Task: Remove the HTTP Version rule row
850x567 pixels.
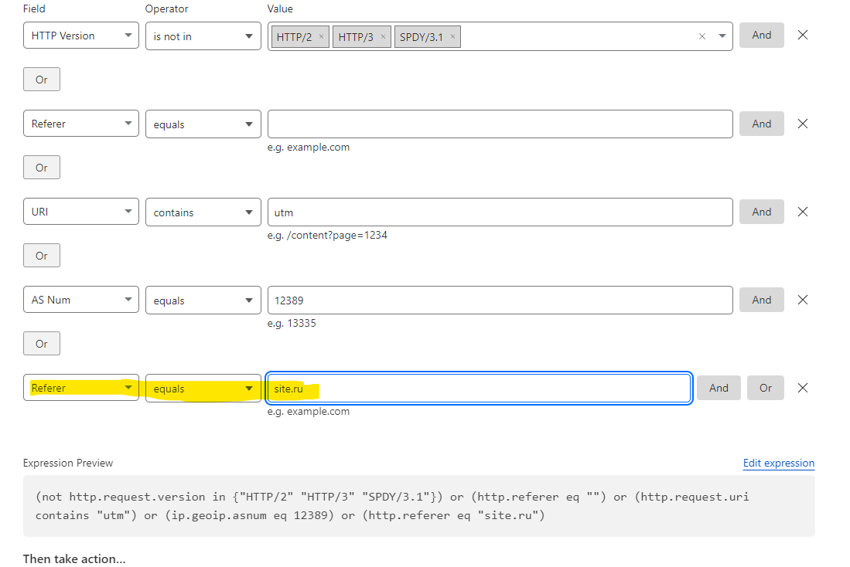Action: point(803,35)
